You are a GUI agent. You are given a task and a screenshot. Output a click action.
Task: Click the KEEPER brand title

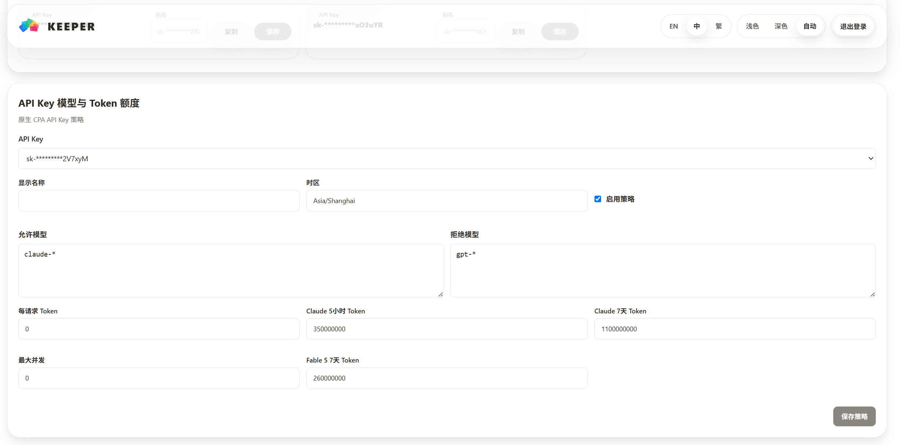tap(71, 27)
